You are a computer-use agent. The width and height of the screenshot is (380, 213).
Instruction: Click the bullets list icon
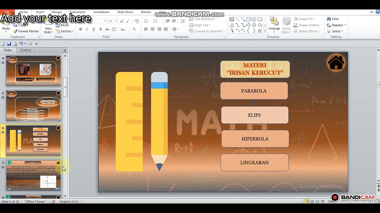146,21
